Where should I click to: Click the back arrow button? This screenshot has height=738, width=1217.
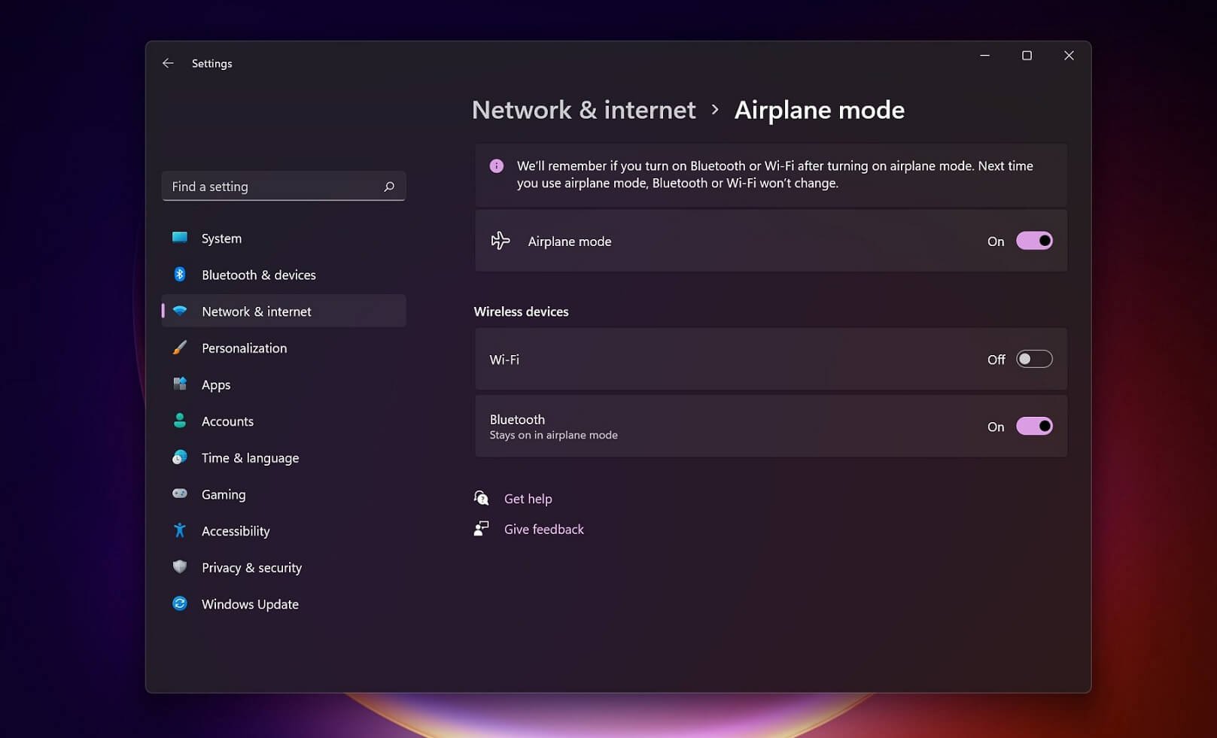click(x=168, y=63)
